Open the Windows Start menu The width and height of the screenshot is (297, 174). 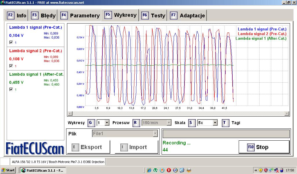pos(8,170)
